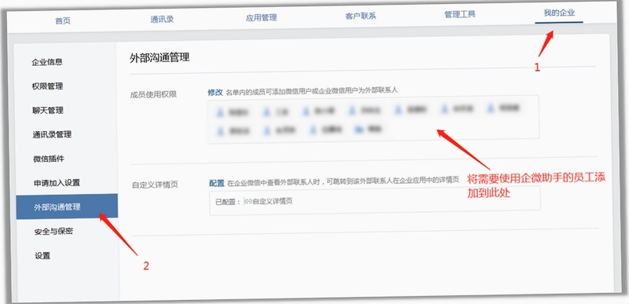Screen dimensions: 629x304
Task: Click the 我的企业 tab
Action: click(559, 13)
